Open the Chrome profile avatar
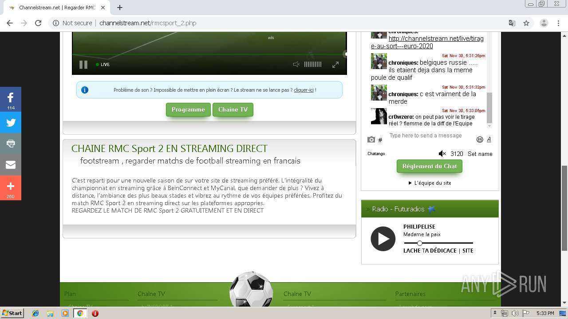 pyautogui.click(x=544, y=23)
